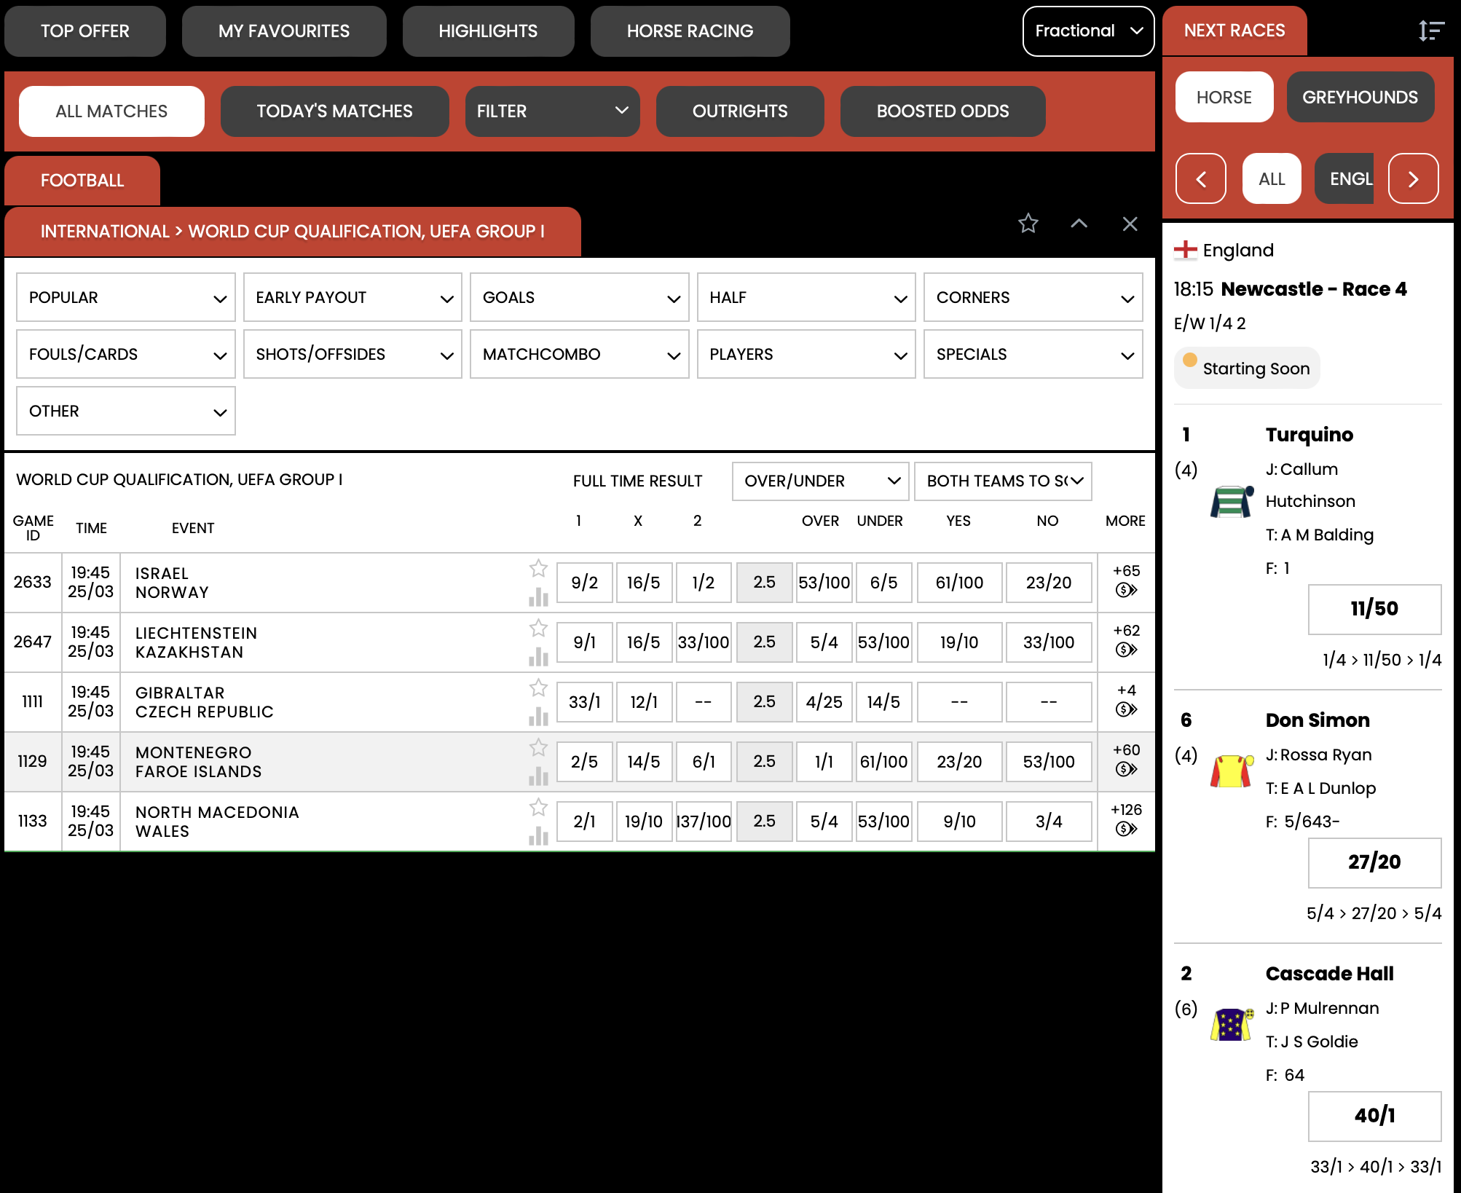Click the next arrow in the races carousel
This screenshot has width=1461, height=1193.
(x=1413, y=178)
